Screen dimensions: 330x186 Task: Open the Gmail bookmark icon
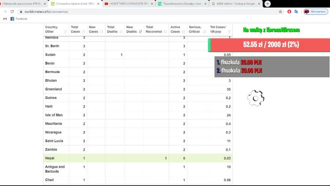coord(5,19)
